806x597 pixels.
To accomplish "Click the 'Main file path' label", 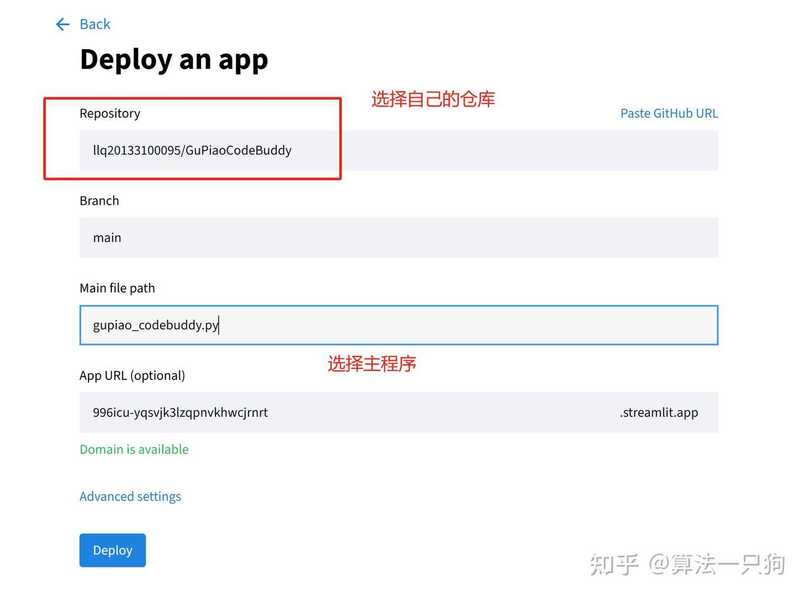I will 117,288.
